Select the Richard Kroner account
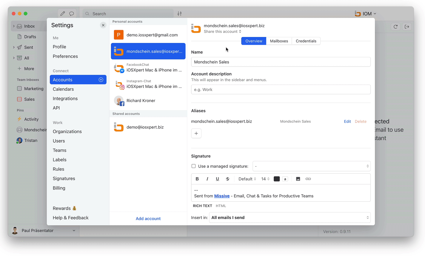425x256 pixels. click(148, 101)
